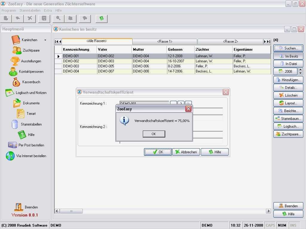Open the Hilfe menu in the menu bar

[x=58, y=10]
